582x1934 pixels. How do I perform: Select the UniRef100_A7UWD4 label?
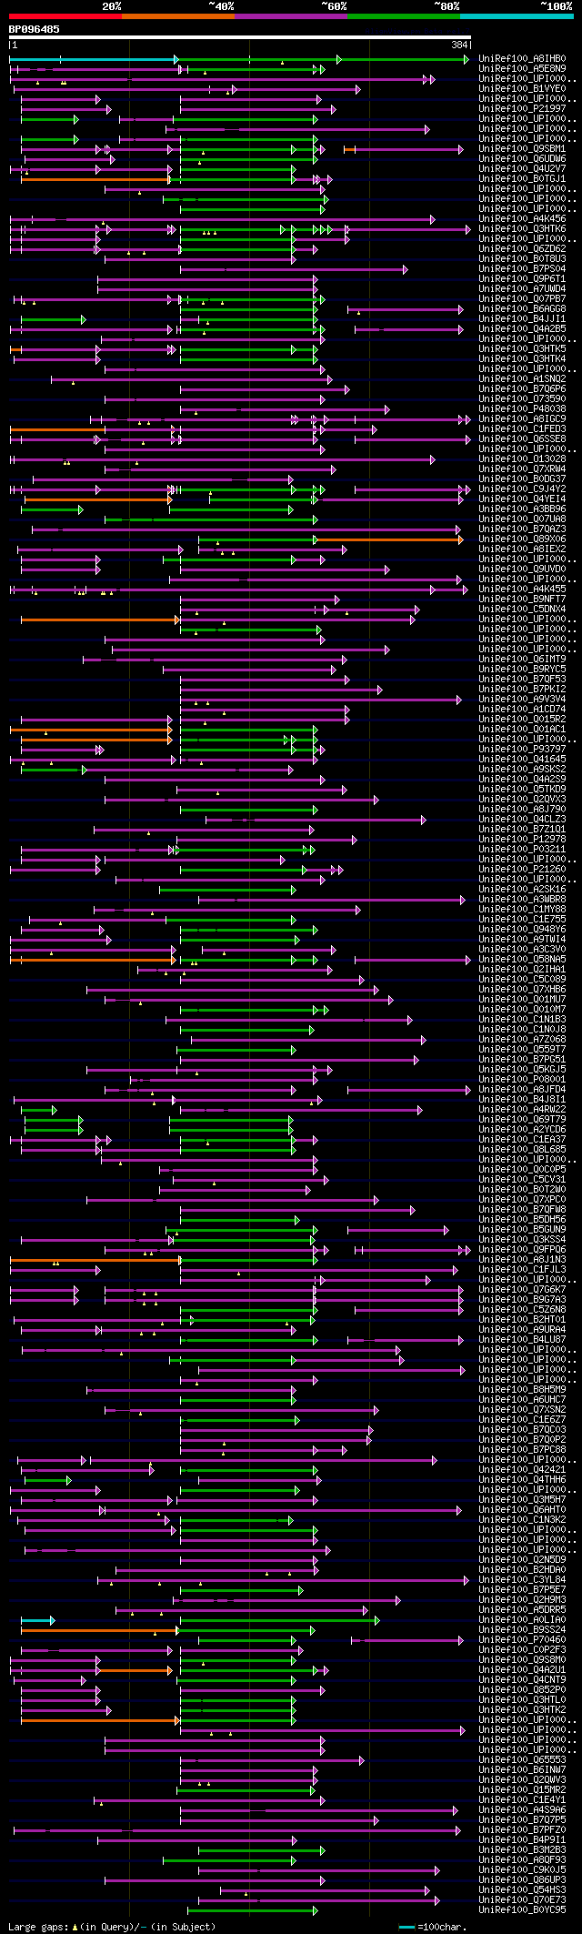coord(522,289)
